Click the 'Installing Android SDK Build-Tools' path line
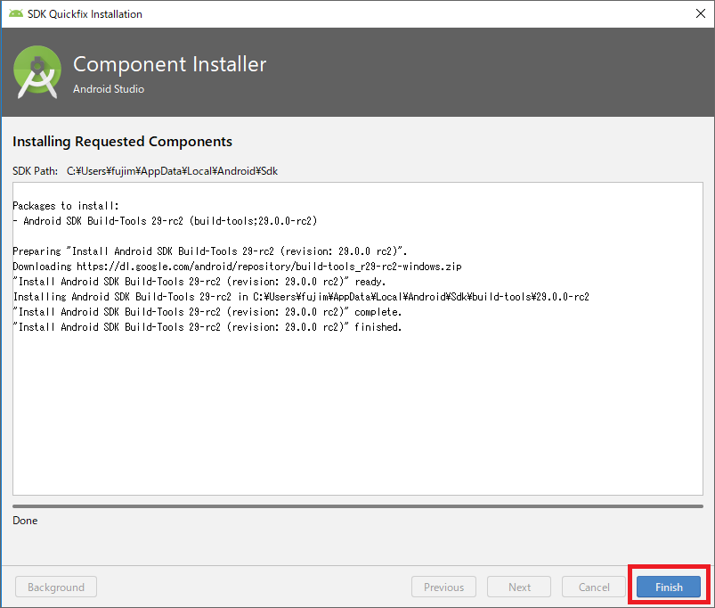 tap(301, 297)
